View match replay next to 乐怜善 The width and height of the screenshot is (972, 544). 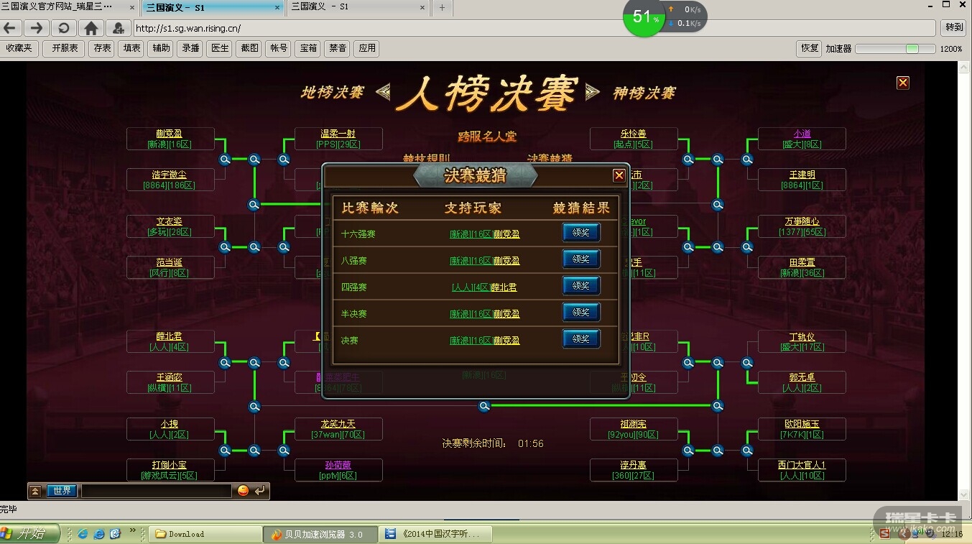pyautogui.click(x=688, y=160)
